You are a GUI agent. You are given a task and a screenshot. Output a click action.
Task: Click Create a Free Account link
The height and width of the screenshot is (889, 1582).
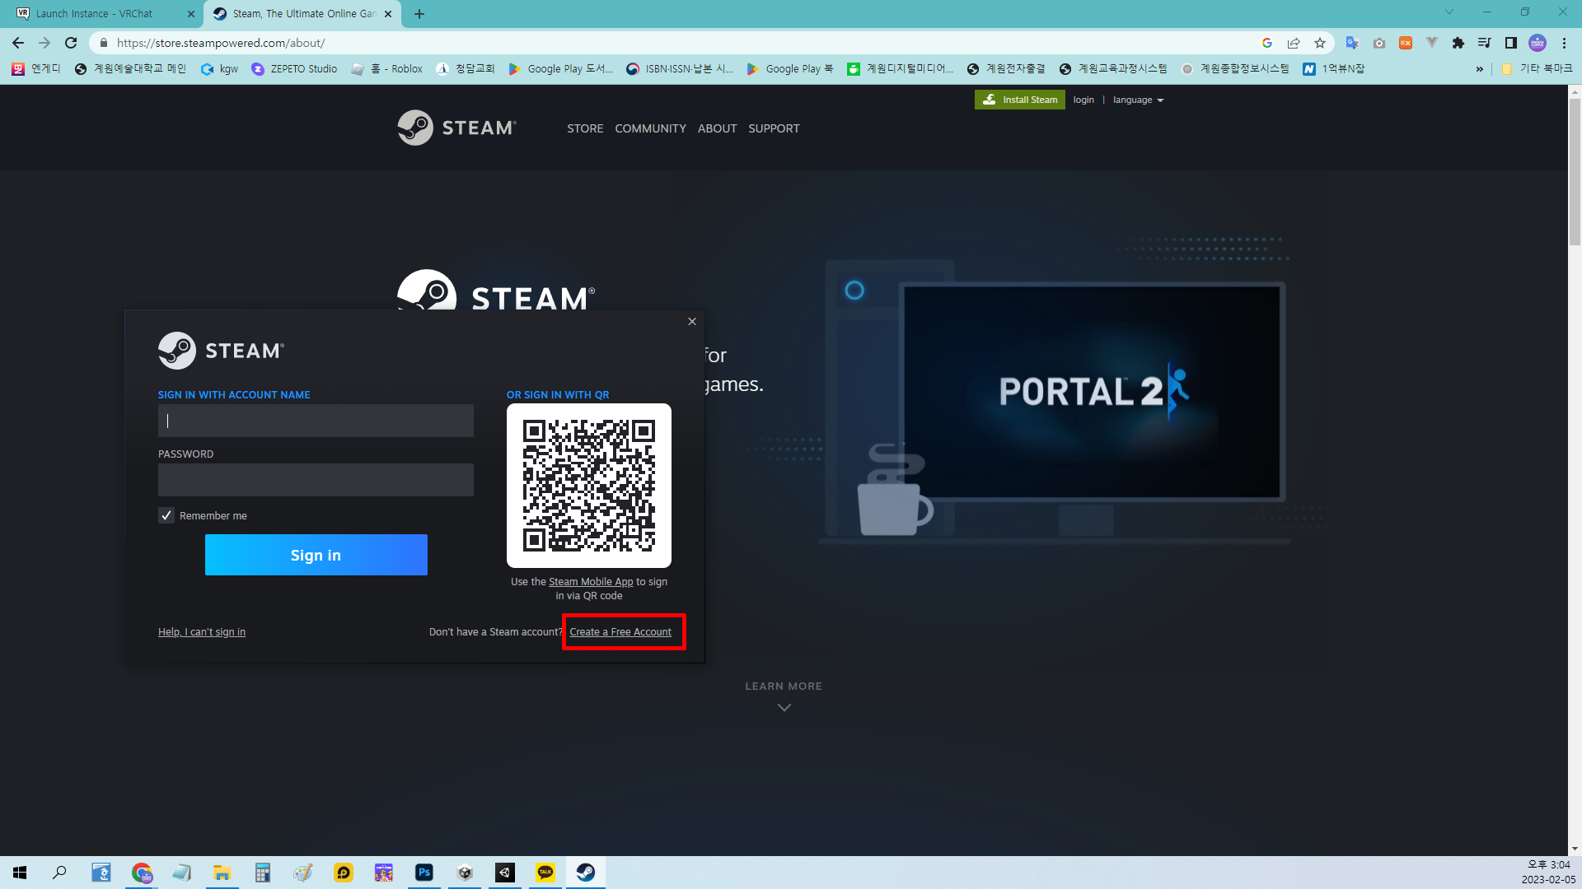pos(620,632)
